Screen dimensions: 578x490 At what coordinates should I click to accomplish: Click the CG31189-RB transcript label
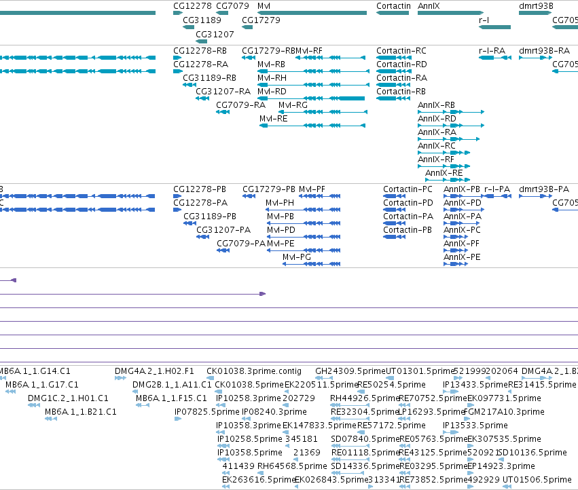[209, 78]
